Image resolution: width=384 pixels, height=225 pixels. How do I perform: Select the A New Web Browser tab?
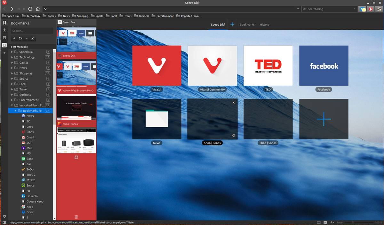[x=76, y=104]
